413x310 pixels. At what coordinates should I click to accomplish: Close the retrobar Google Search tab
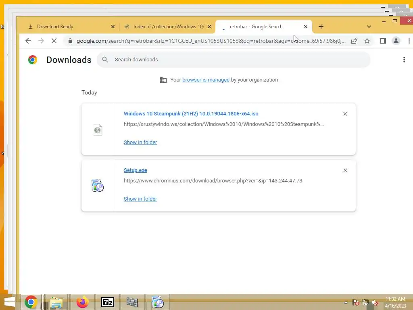coord(306,27)
